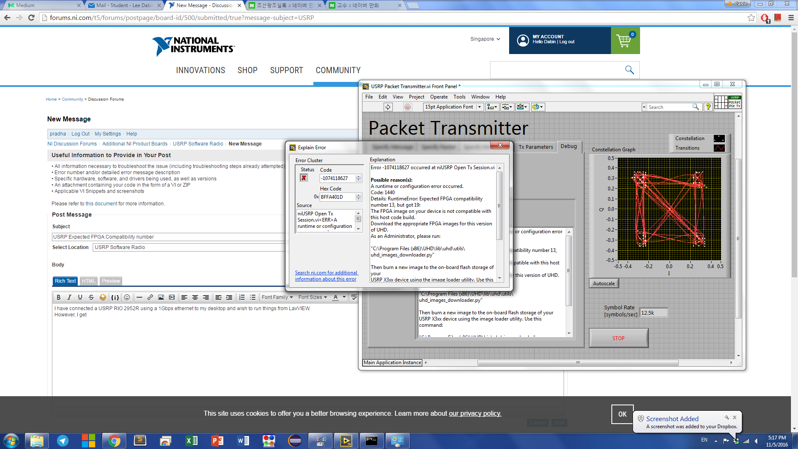Open the text color dropdown arrow

pyautogui.click(x=344, y=297)
